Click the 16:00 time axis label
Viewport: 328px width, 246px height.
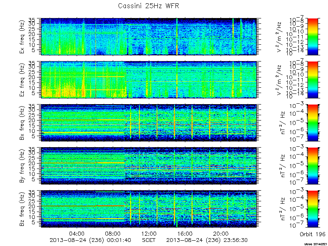point(185,233)
